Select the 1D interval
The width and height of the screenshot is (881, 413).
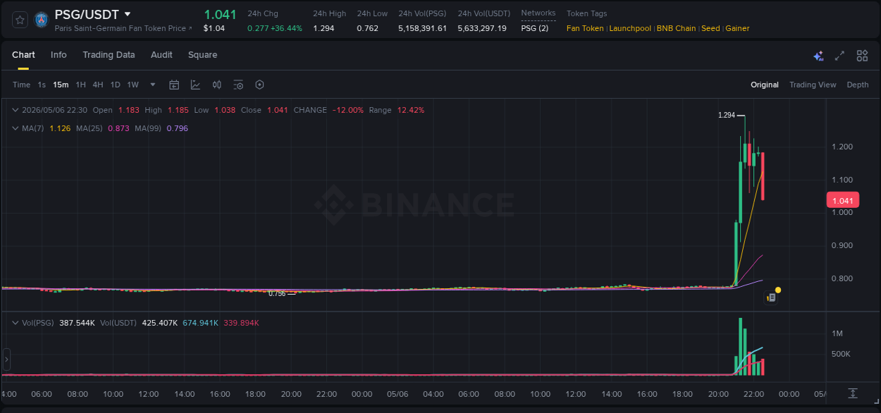pos(115,85)
